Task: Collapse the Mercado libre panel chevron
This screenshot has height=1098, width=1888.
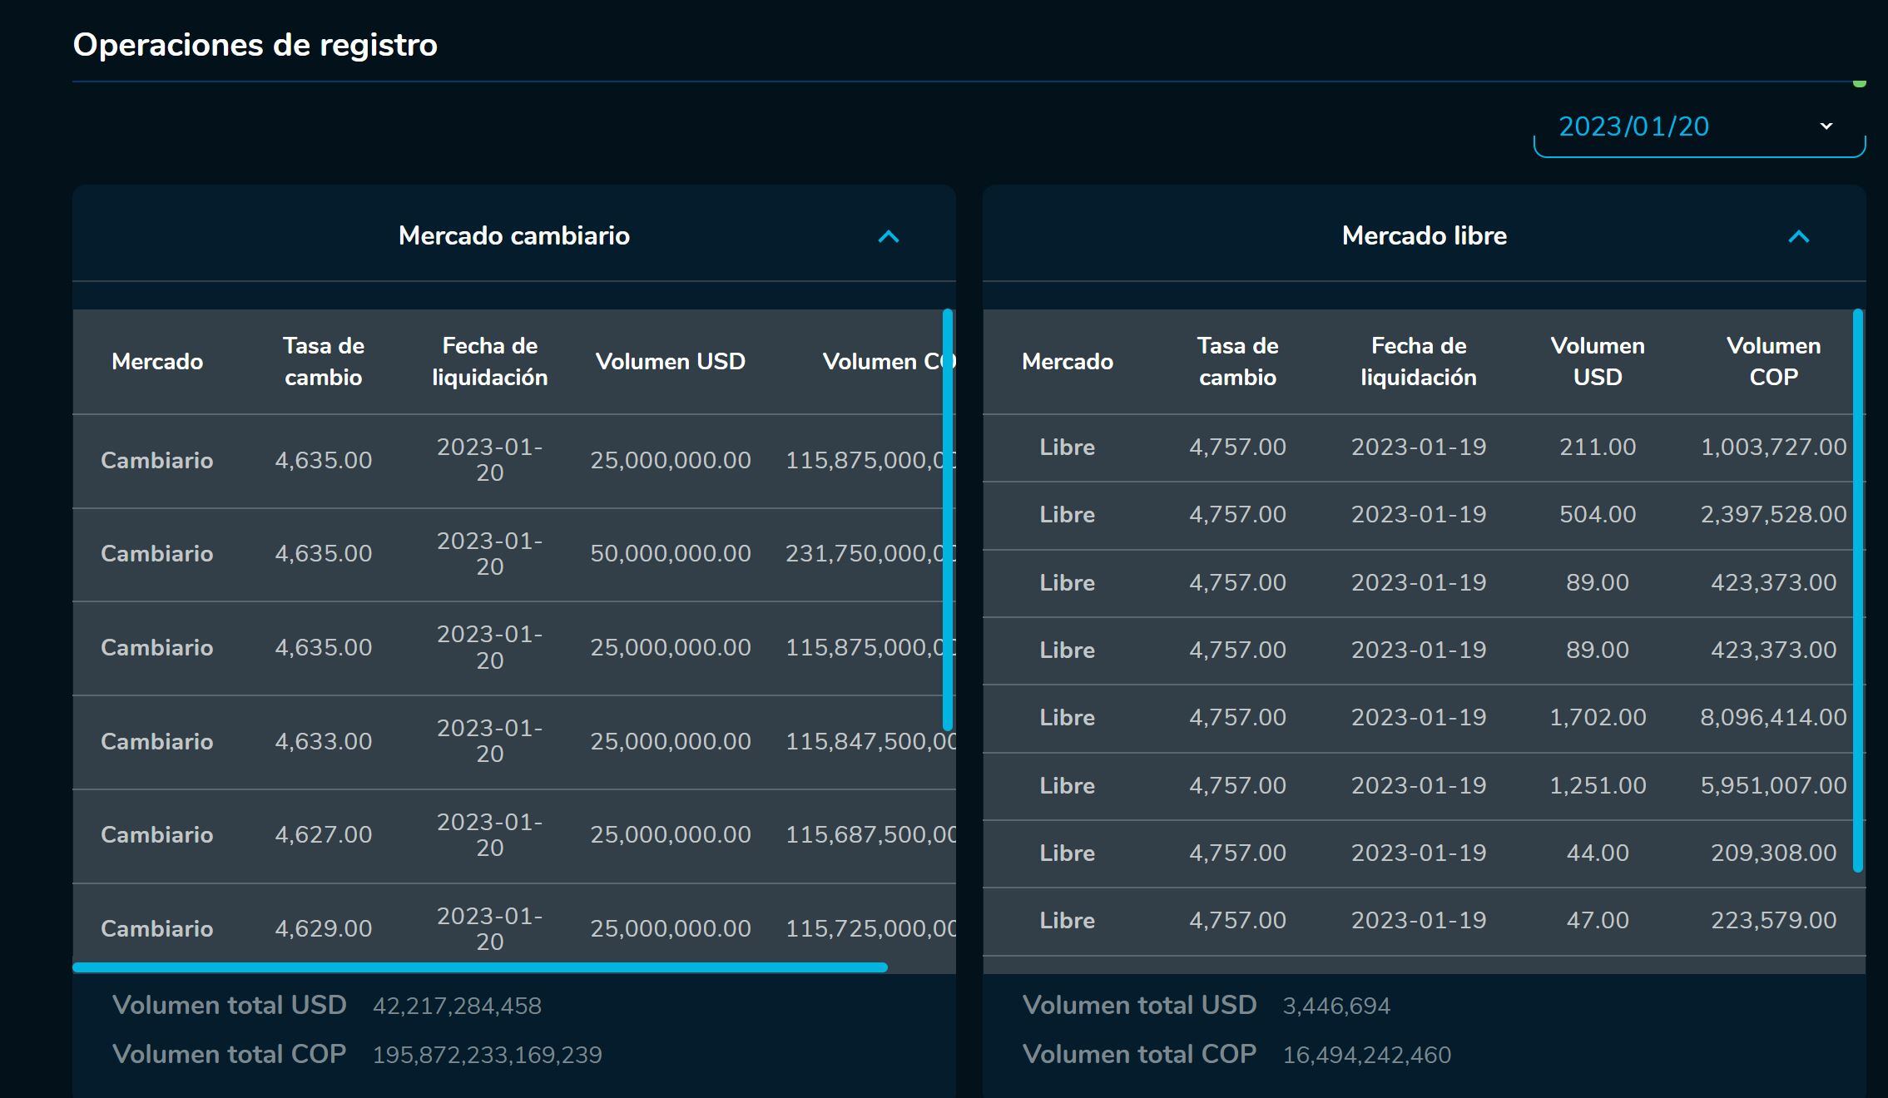Action: coord(1798,237)
